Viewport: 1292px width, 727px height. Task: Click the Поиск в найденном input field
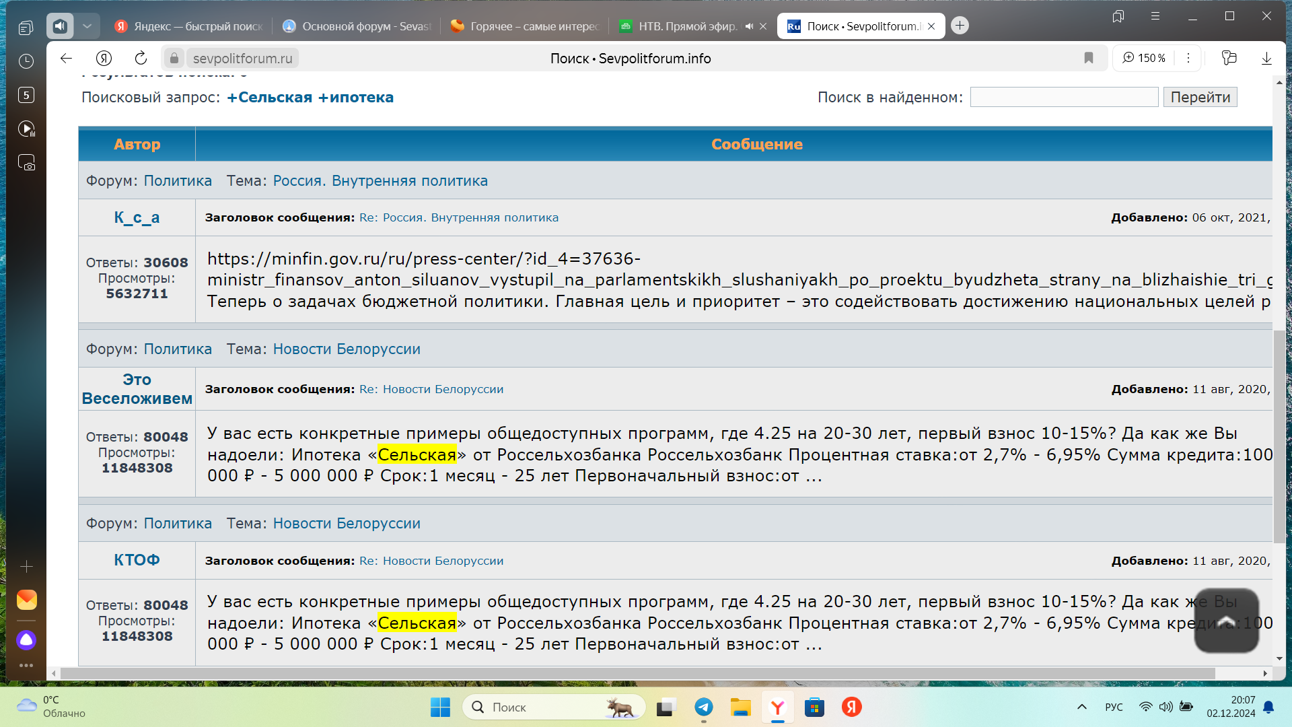pyautogui.click(x=1063, y=97)
